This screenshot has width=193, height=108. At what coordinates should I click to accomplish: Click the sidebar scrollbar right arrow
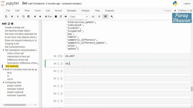[36, 105]
